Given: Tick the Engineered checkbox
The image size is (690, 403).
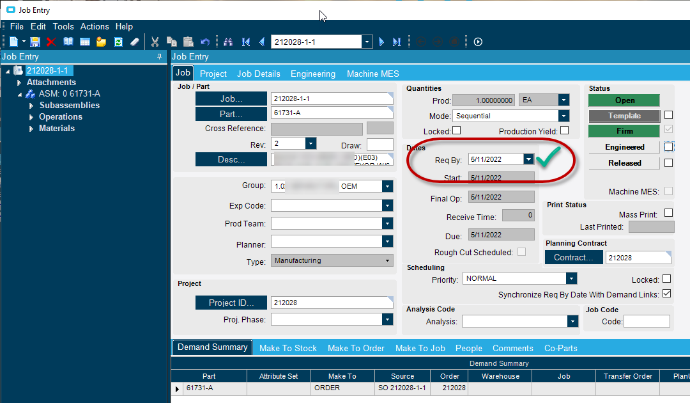Looking at the screenshot, I should click(668, 146).
